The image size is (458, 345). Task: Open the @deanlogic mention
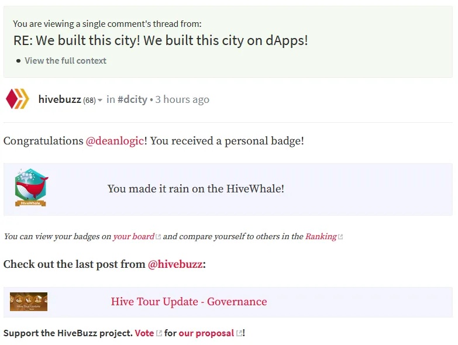point(115,141)
